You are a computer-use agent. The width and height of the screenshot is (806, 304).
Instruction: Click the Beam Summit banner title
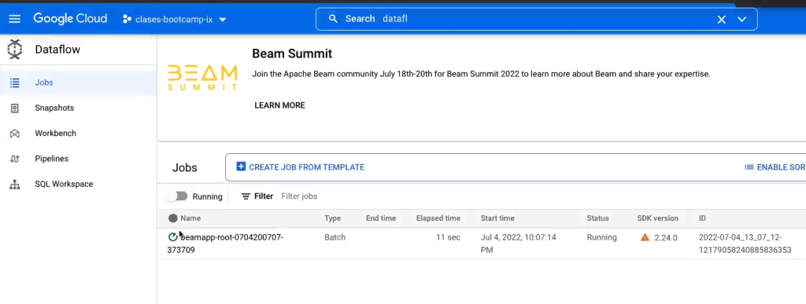point(292,53)
